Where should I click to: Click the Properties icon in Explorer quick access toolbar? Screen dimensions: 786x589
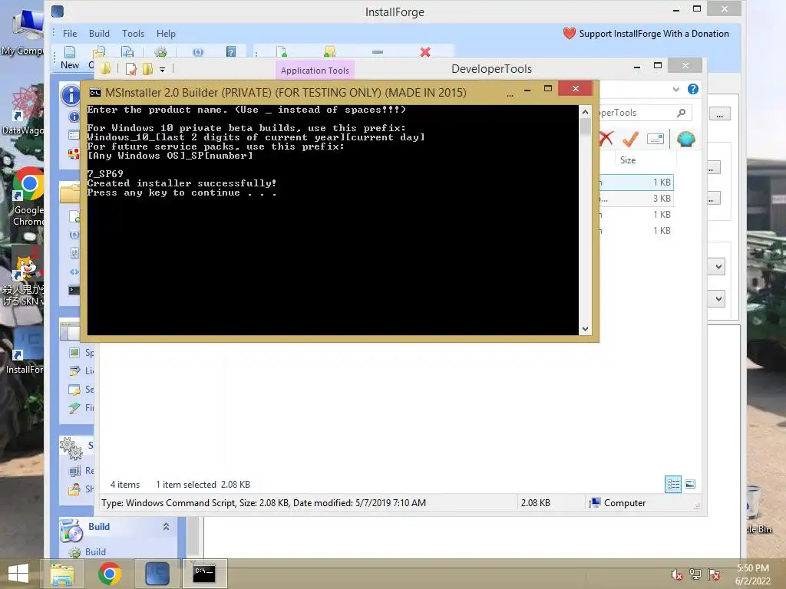point(130,69)
